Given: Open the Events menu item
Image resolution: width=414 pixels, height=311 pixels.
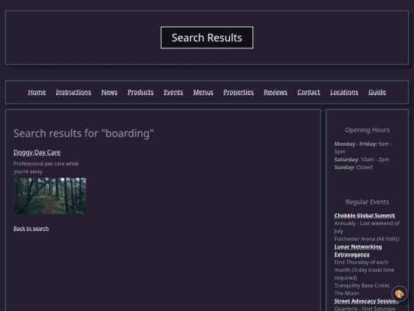Looking at the screenshot, I should click(x=173, y=92).
